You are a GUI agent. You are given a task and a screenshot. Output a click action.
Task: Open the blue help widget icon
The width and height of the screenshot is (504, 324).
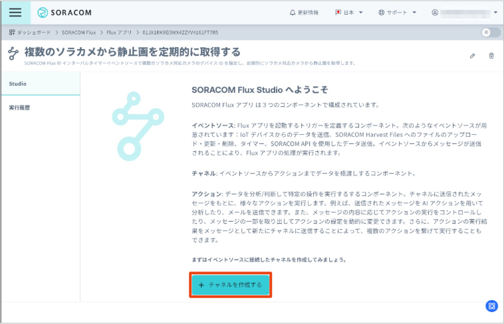[491, 306]
